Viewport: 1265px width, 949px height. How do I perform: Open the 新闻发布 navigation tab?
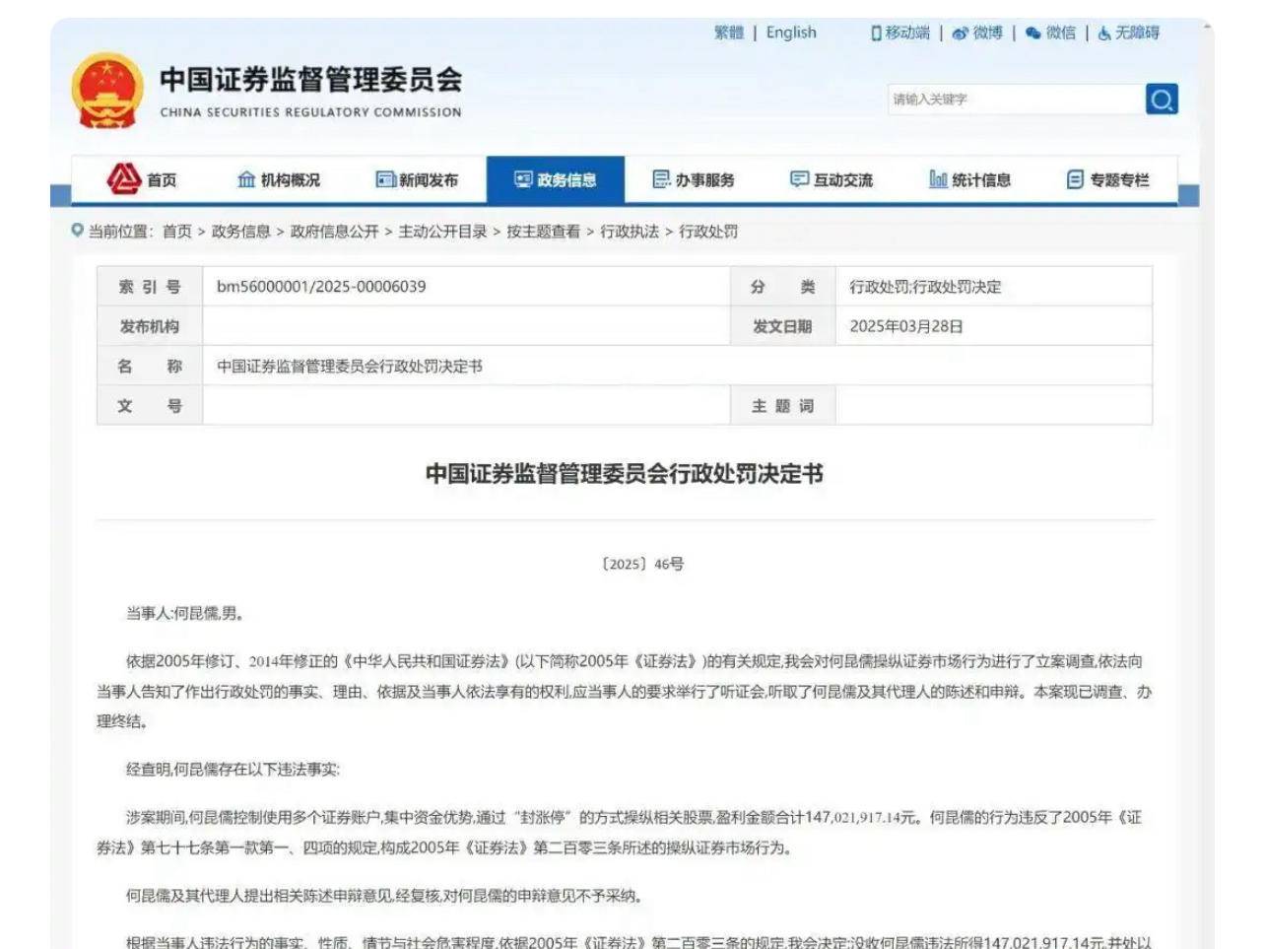(417, 179)
